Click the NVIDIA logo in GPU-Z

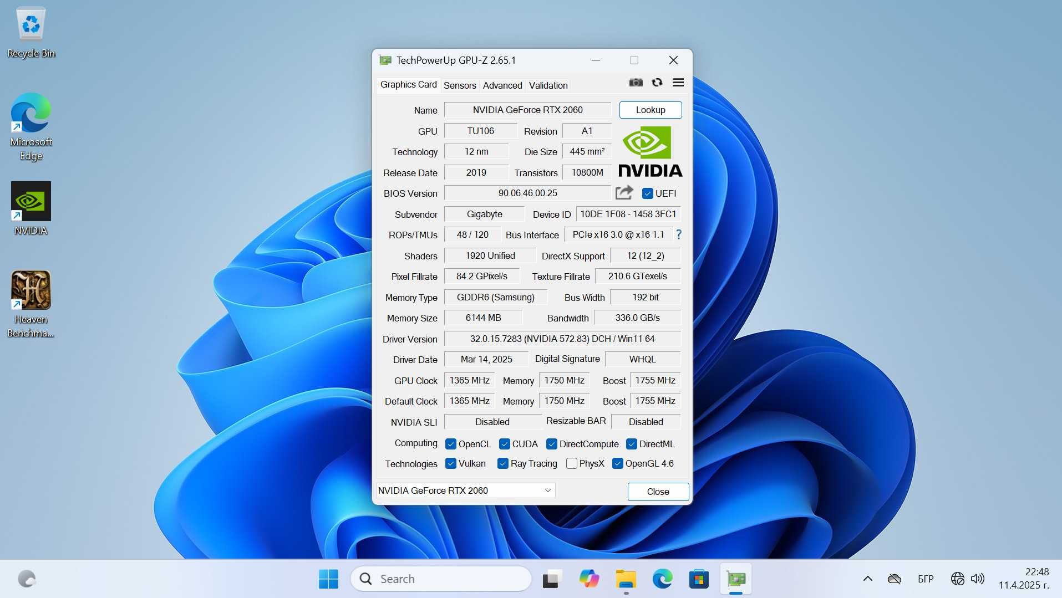650,151
